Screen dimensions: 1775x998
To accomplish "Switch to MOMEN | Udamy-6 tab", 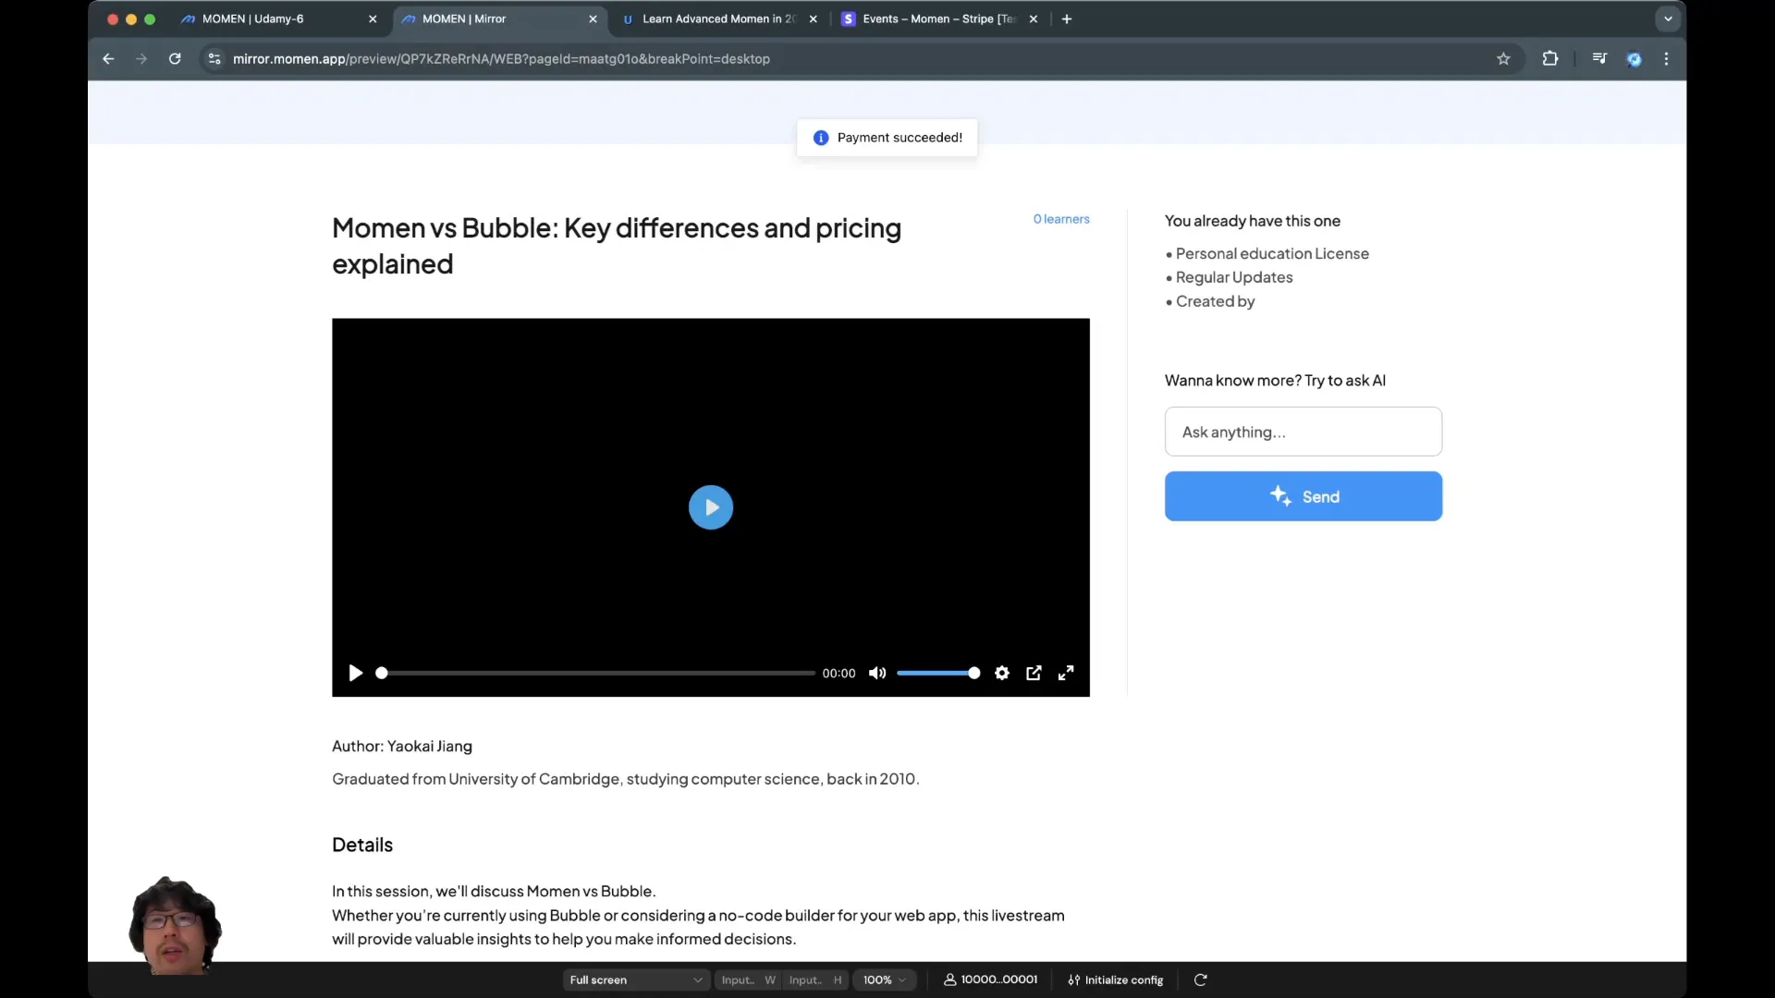I will tap(277, 18).
